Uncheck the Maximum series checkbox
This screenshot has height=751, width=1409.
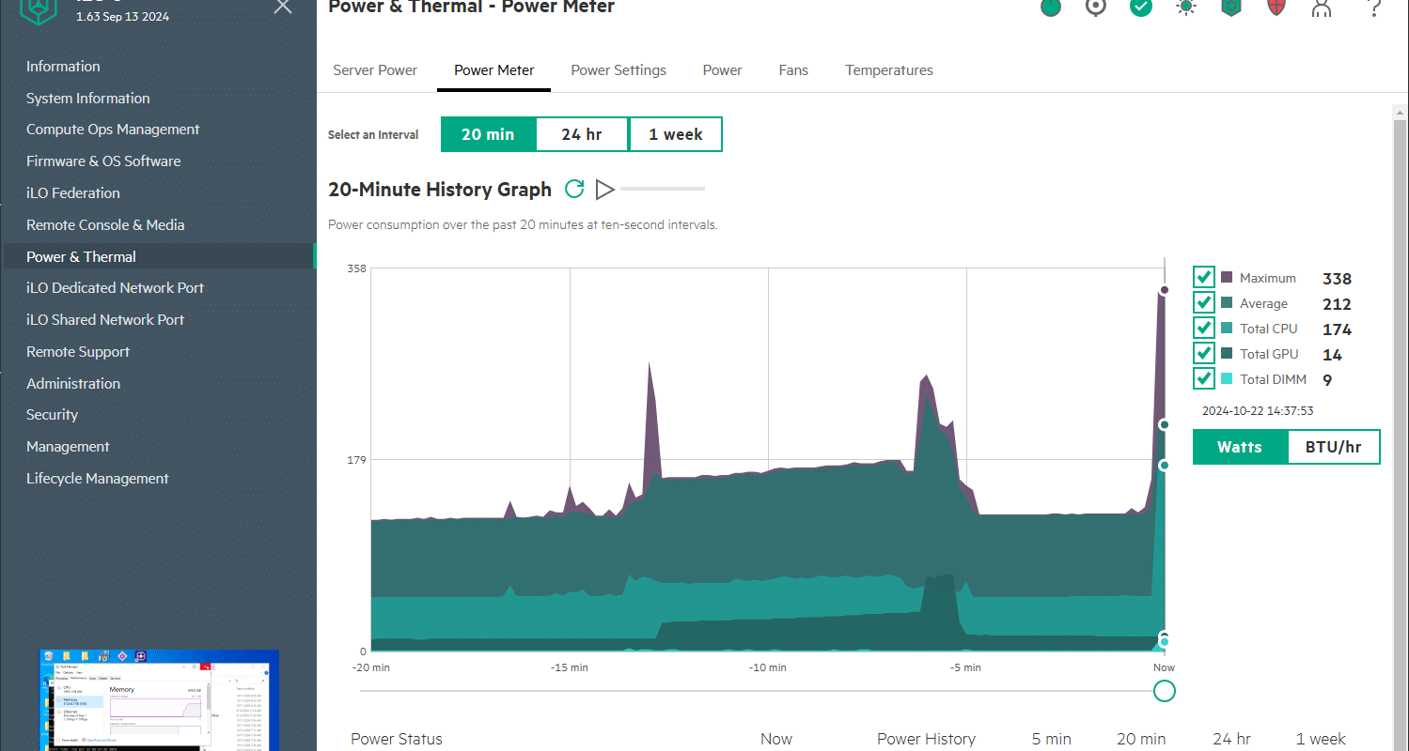[1203, 277]
